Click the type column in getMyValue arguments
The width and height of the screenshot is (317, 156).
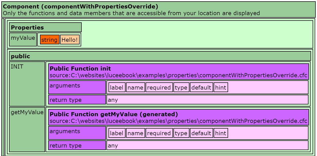pyautogui.click(x=181, y=133)
